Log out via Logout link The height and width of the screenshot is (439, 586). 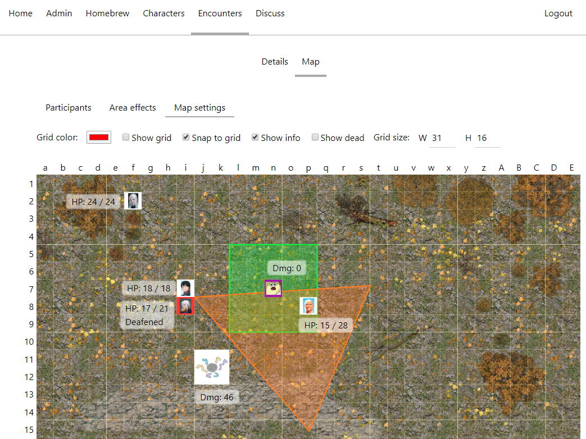point(558,13)
